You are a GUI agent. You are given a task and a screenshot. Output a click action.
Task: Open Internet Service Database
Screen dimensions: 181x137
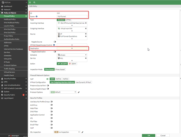14,49
